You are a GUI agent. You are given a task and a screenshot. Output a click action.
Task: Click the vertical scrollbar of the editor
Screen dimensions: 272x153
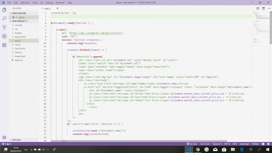[x=271, y=28]
